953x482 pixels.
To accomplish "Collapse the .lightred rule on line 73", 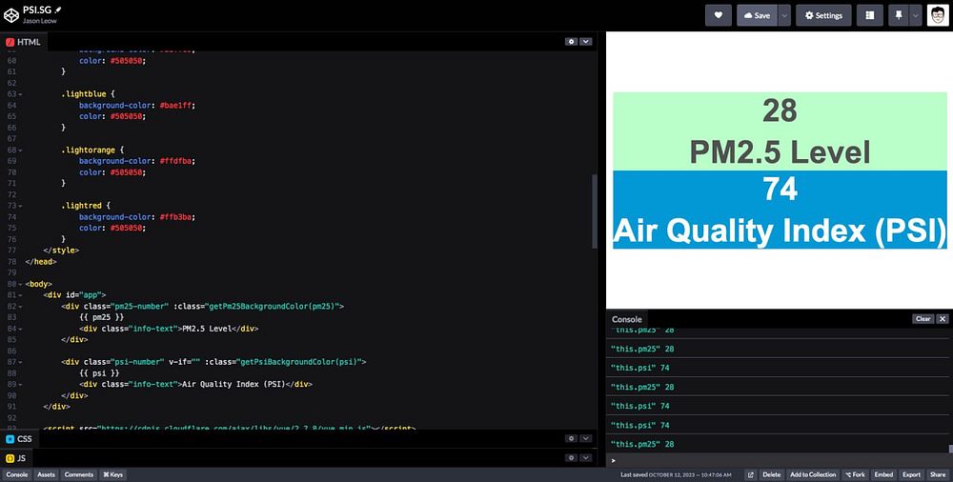I will 21,206.
